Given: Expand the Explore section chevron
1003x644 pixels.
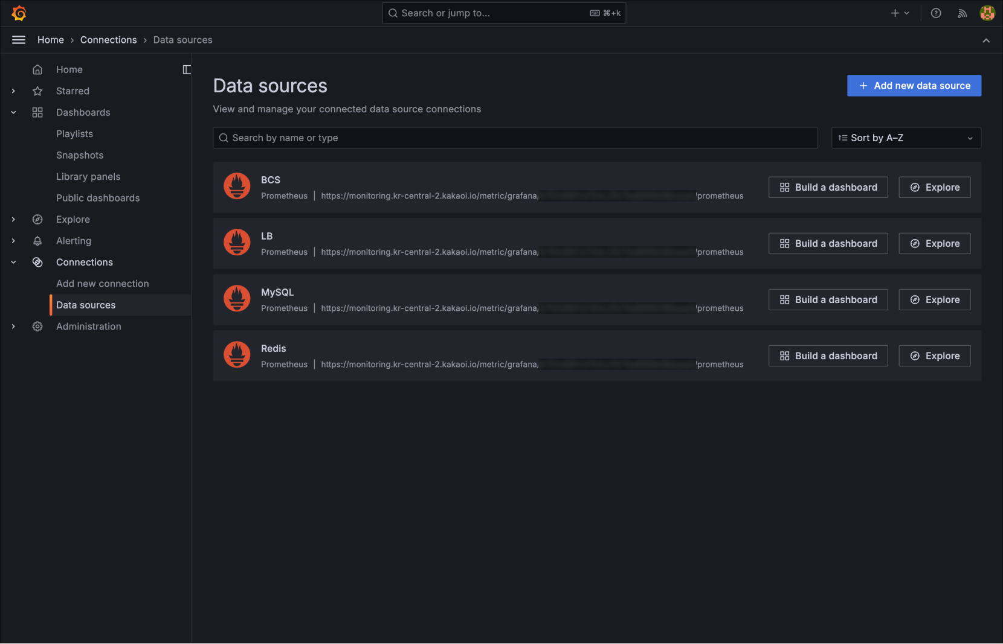Looking at the screenshot, I should 13,220.
